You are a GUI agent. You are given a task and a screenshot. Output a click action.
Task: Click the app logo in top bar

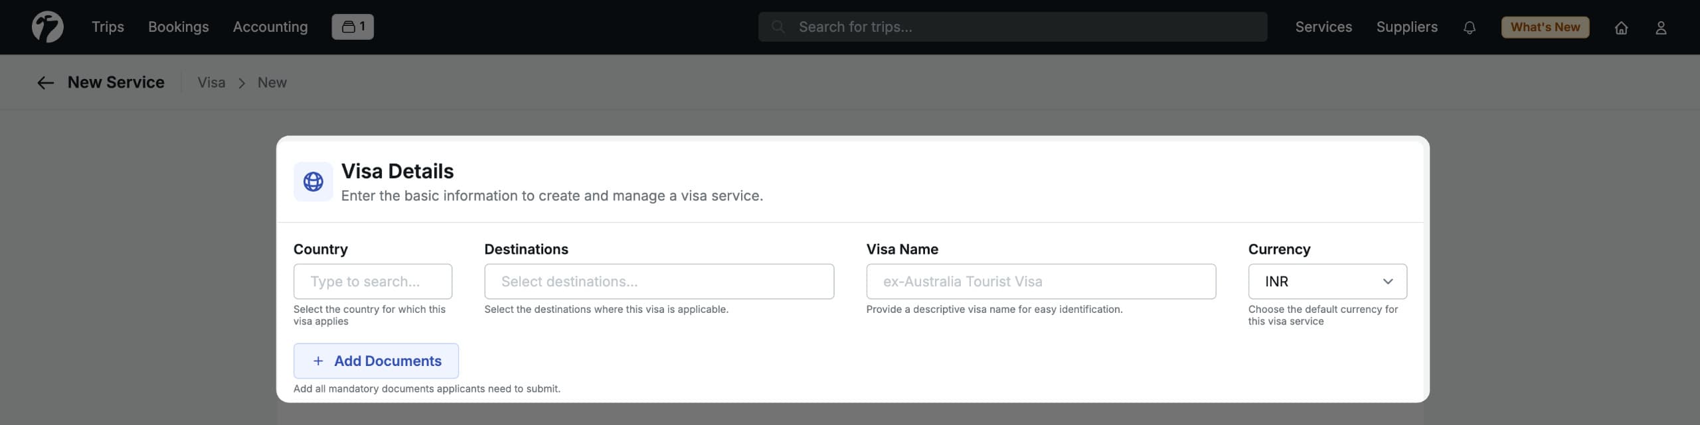click(x=48, y=27)
